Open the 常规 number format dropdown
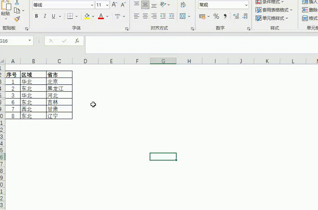 [x=246, y=5]
